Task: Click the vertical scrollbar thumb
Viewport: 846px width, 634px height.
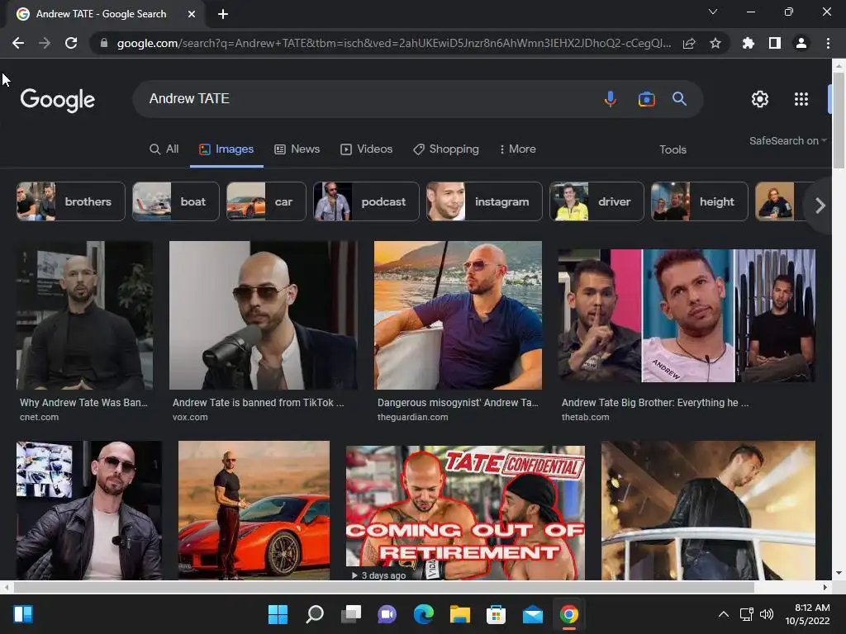Action: point(839,120)
